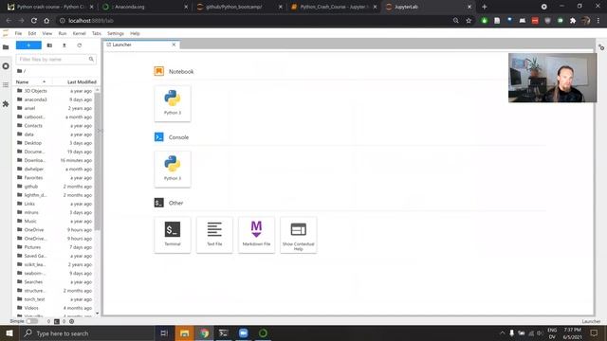
Task: Open a new browser tab
Action: pos(485,7)
